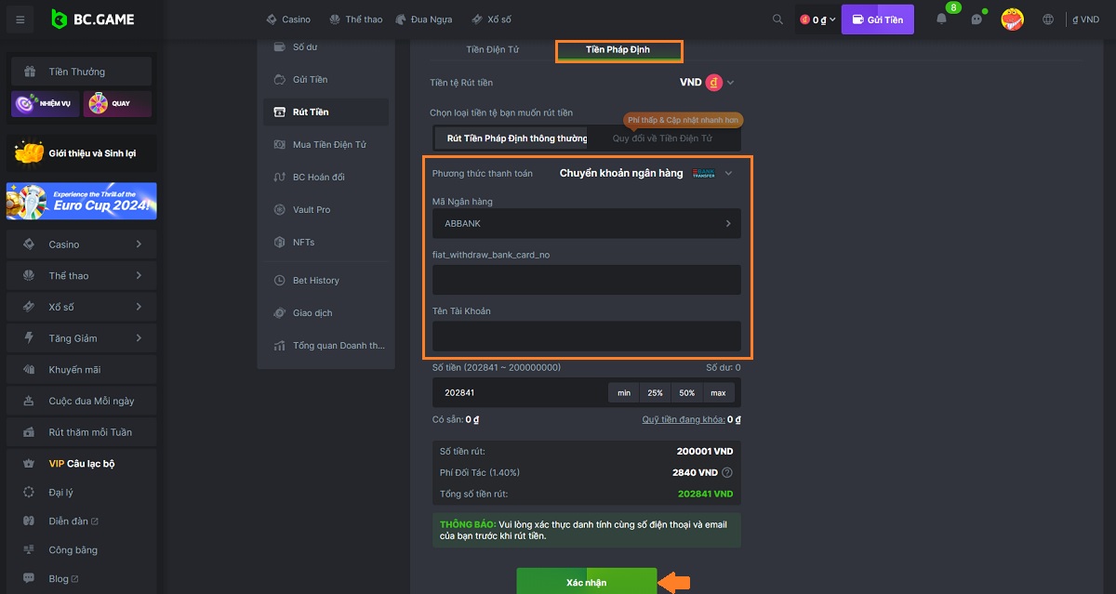Viewport: 1116px width, 594px height.
Task: Expand the ABBANK bank code selector
Action: [x=586, y=224]
